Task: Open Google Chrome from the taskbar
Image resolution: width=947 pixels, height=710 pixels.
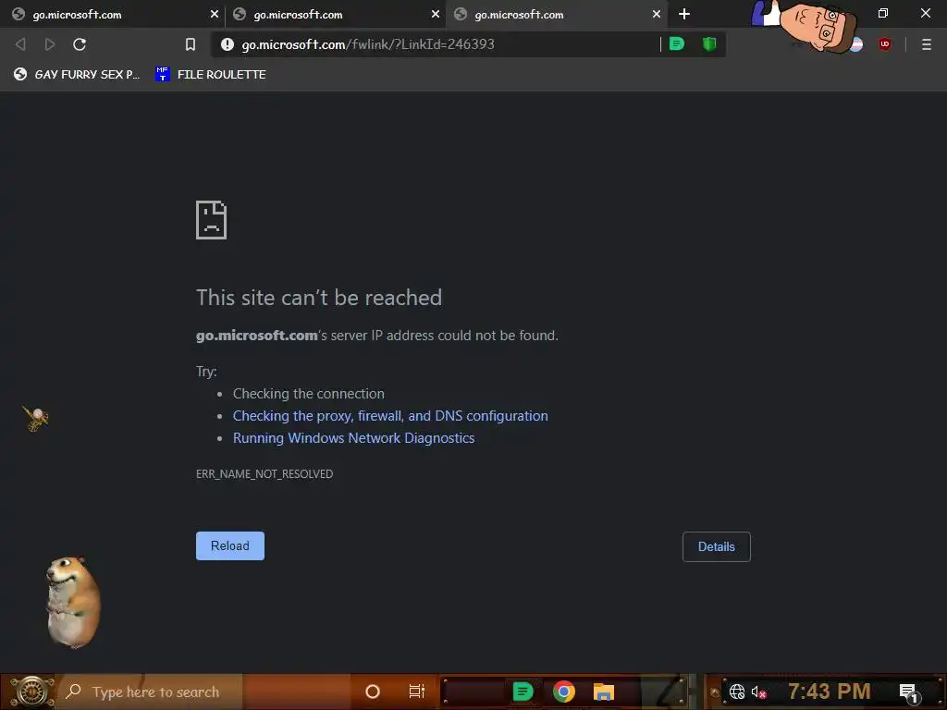Action: [563, 692]
